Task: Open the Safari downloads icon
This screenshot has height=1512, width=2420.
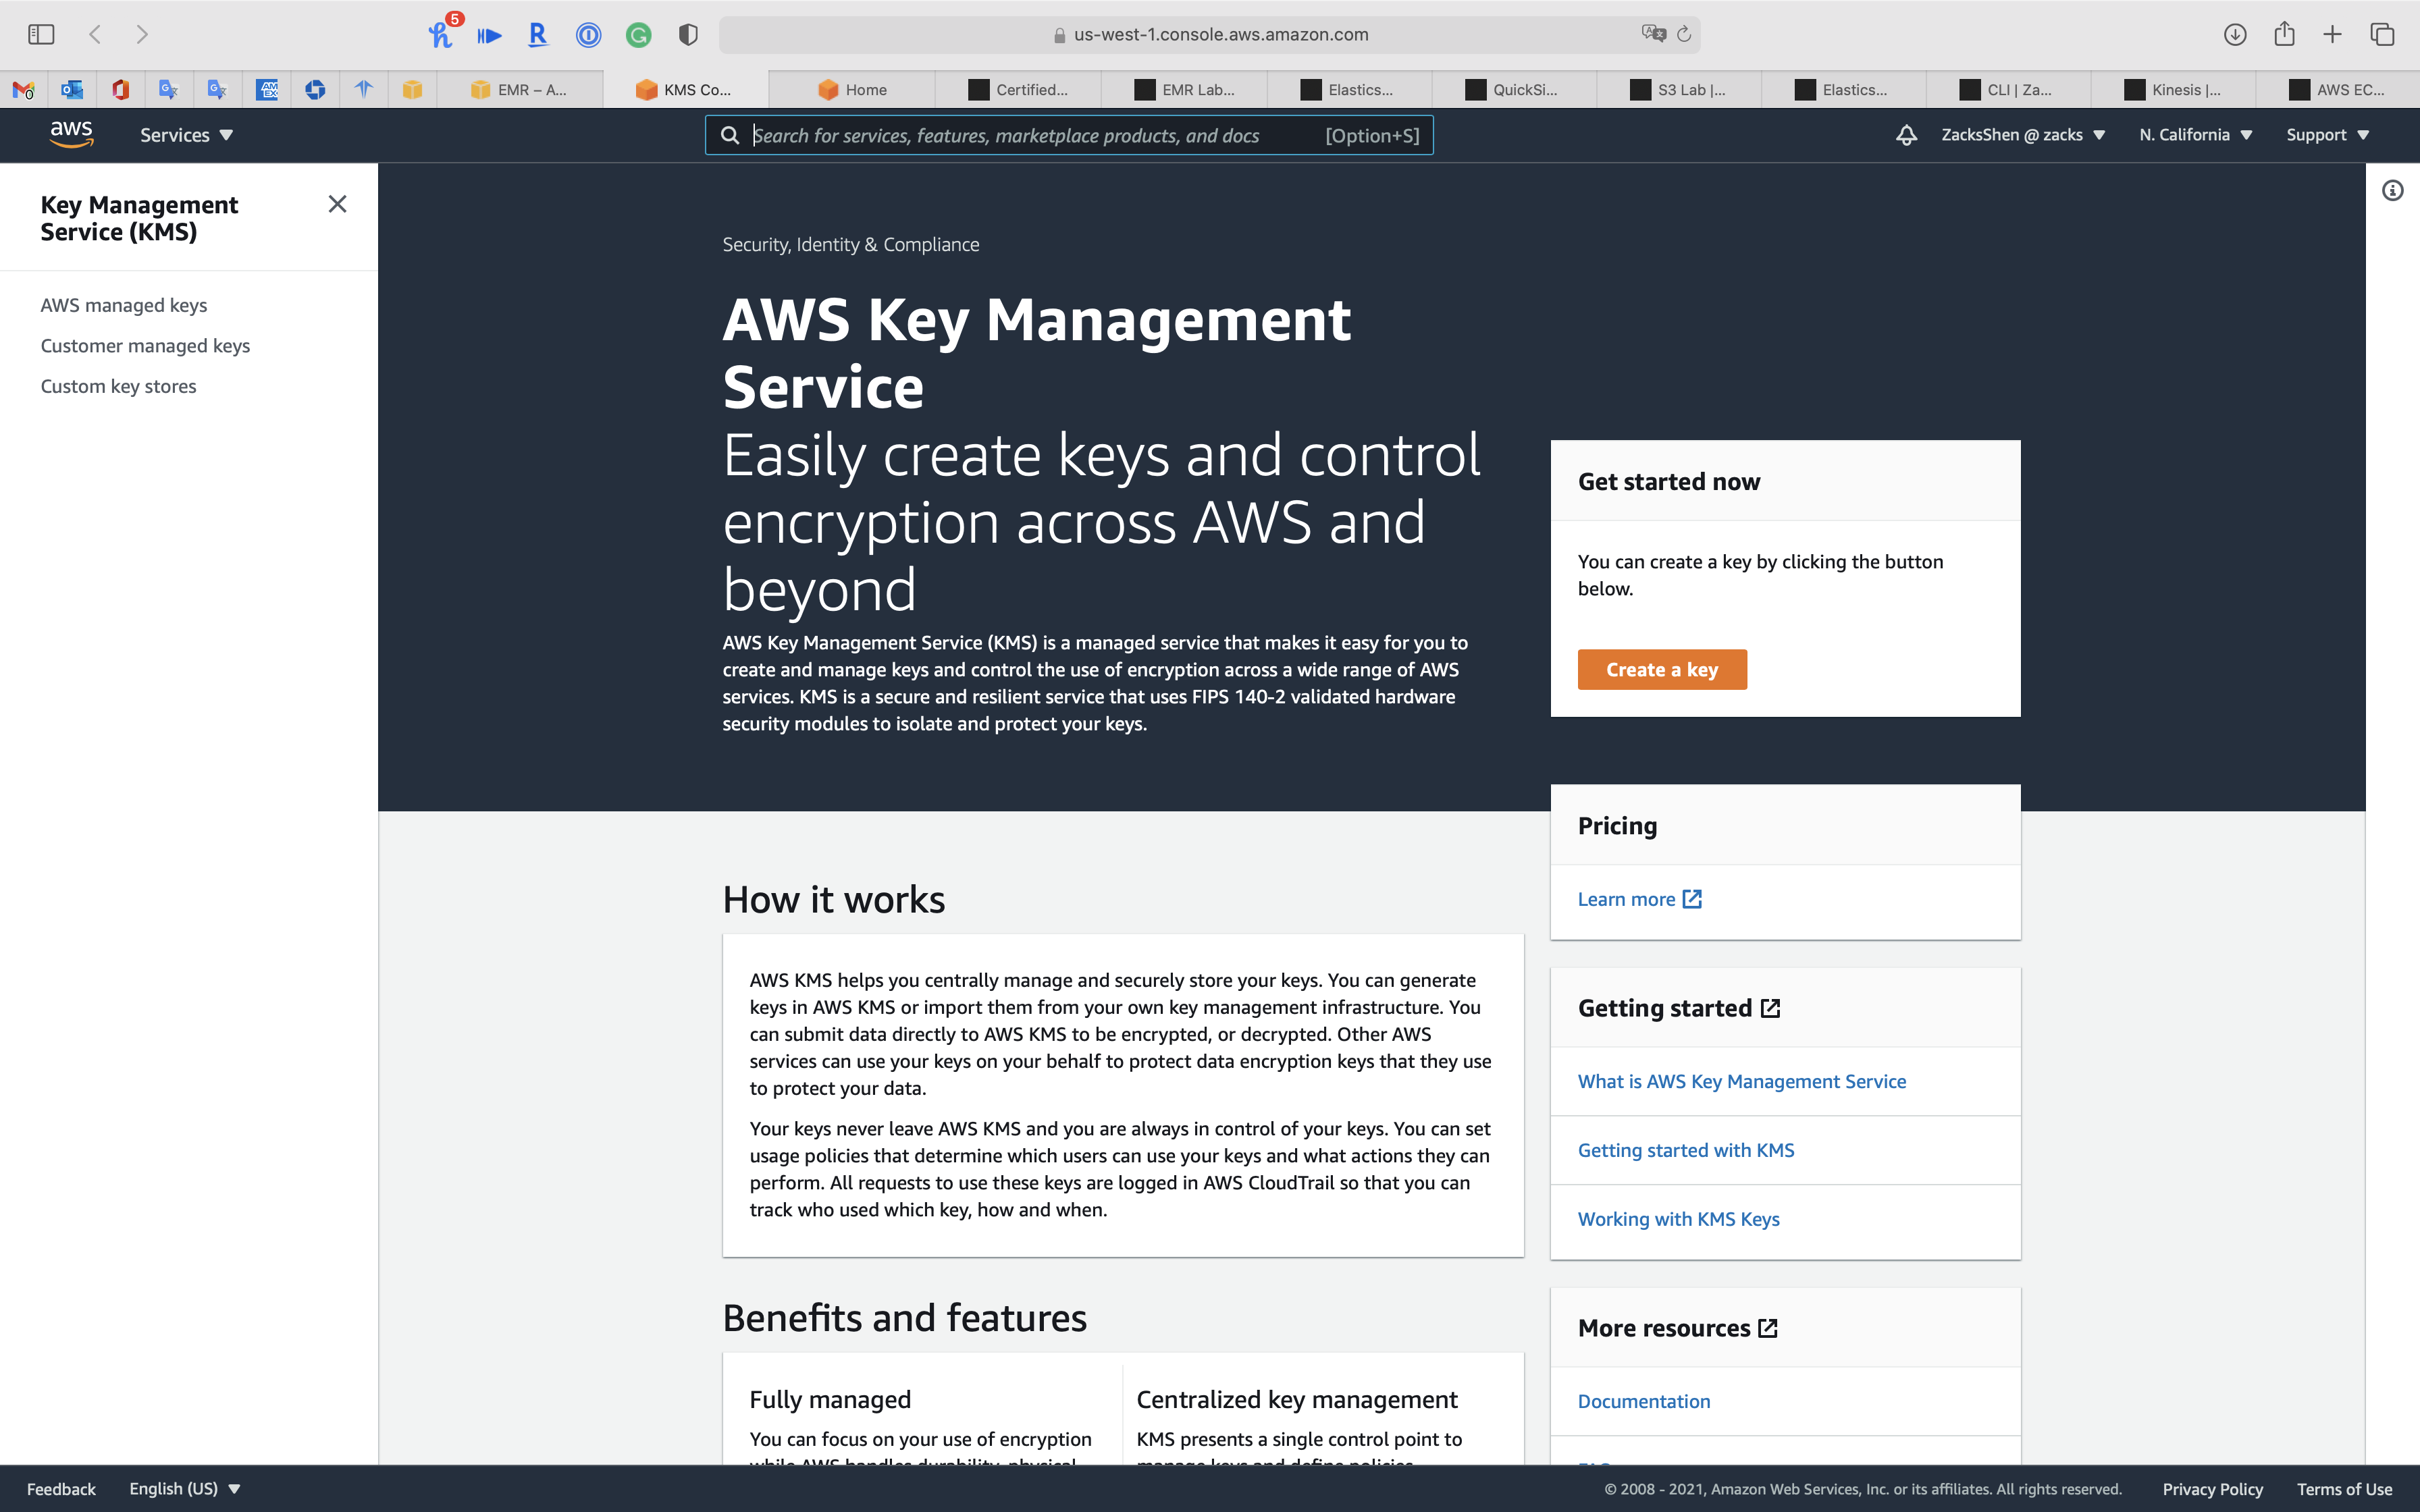Action: tap(2235, 34)
